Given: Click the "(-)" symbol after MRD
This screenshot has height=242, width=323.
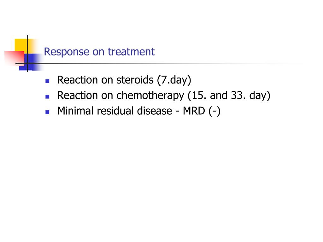Looking at the screenshot, I should click(x=214, y=111).
